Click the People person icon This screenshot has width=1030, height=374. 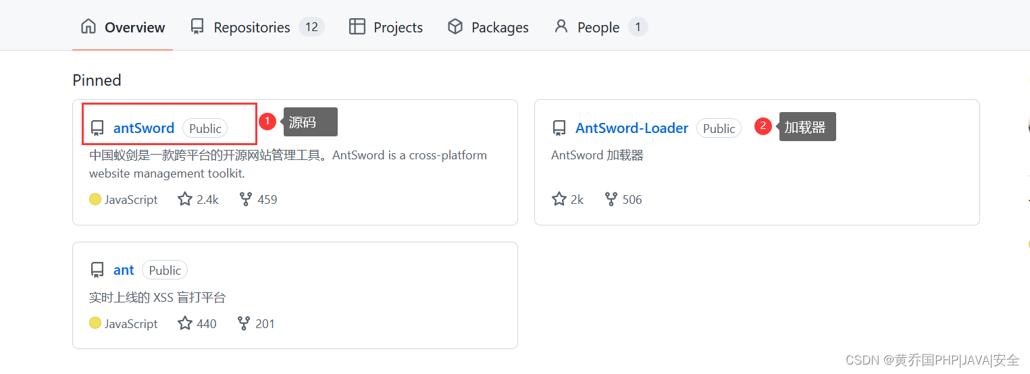pos(561,27)
